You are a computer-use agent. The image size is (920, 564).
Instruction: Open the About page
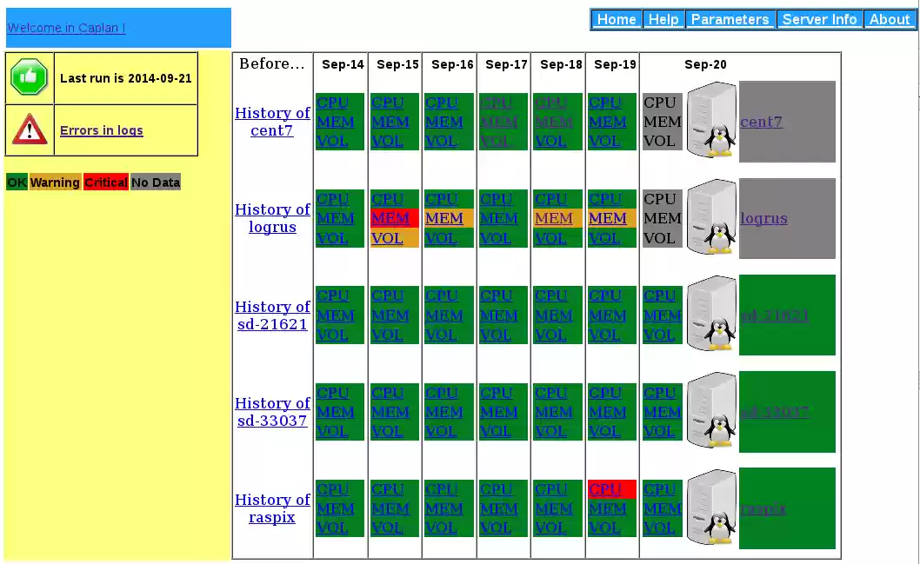[890, 19]
